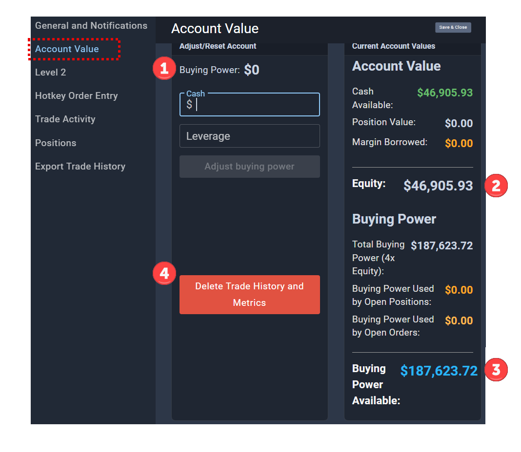
Task: Click Buying Power Available value in blue
Action: click(x=439, y=371)
